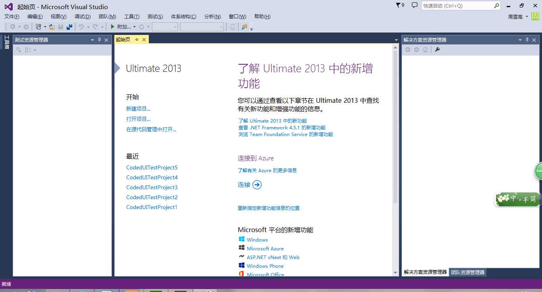Open the toolbar options overflow arrow
This screenshot has height=292, width=542.
tap(252, 29)
